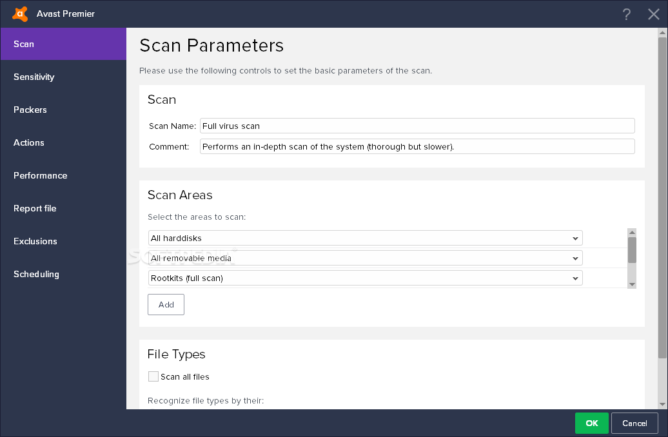Click the Scan Parameters heading text
Viewport: 668px width, 437px height.
point(211,46)
